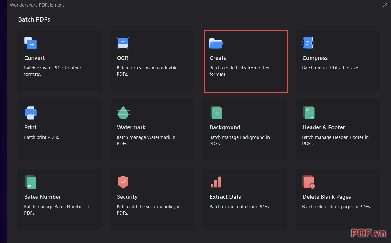The width and height of the screenshot is (391, 243).
Task: Click the Bates Number hash icon
Action: point(31,182)
